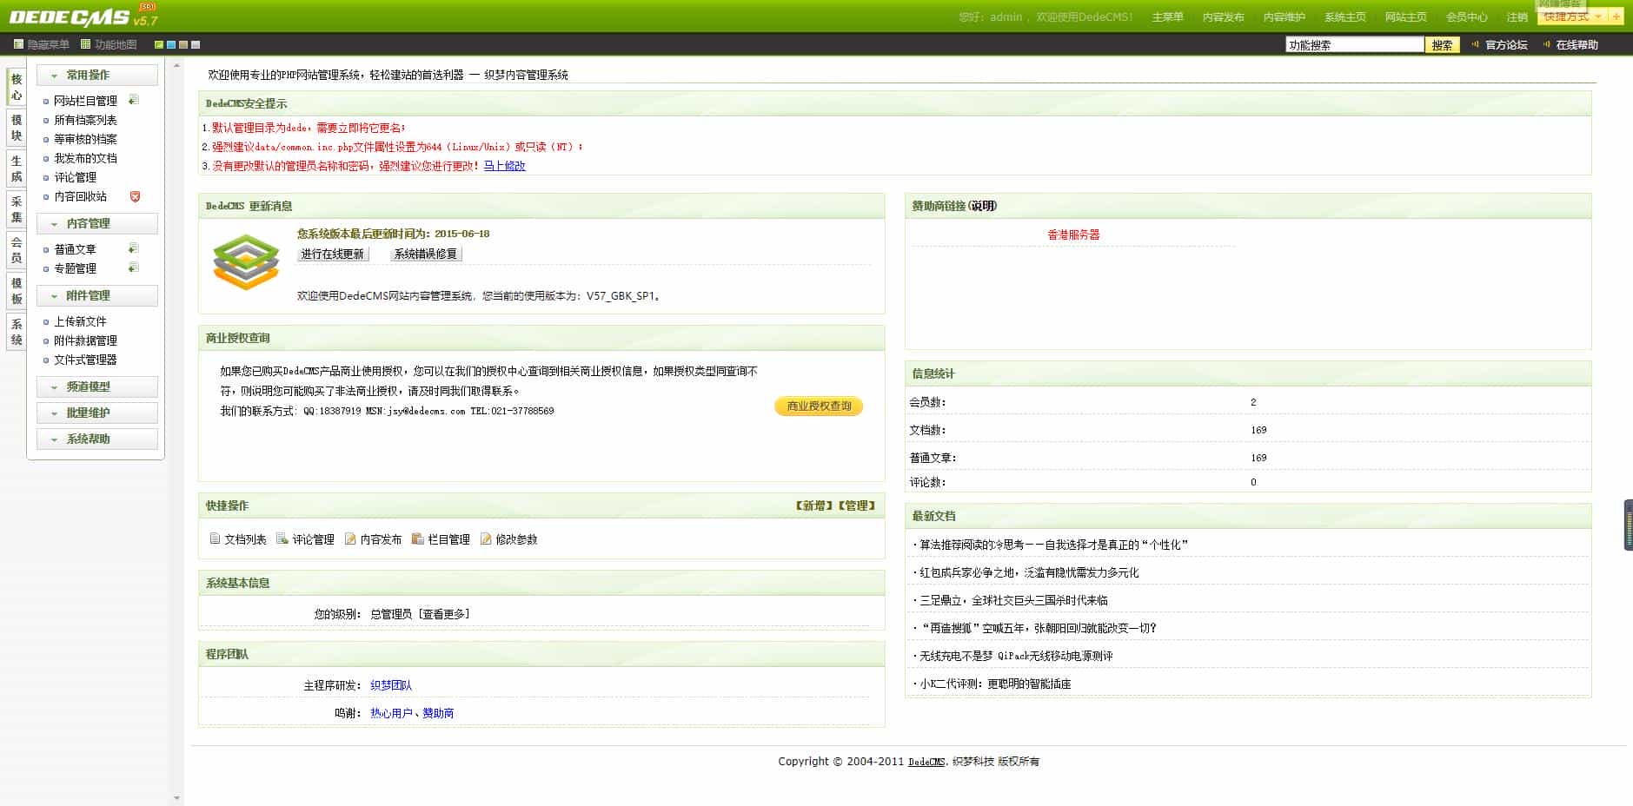Click 【管理】 in the 快捷操作 header
This screenshot has height=806, width=1633.
pos(857,505)
